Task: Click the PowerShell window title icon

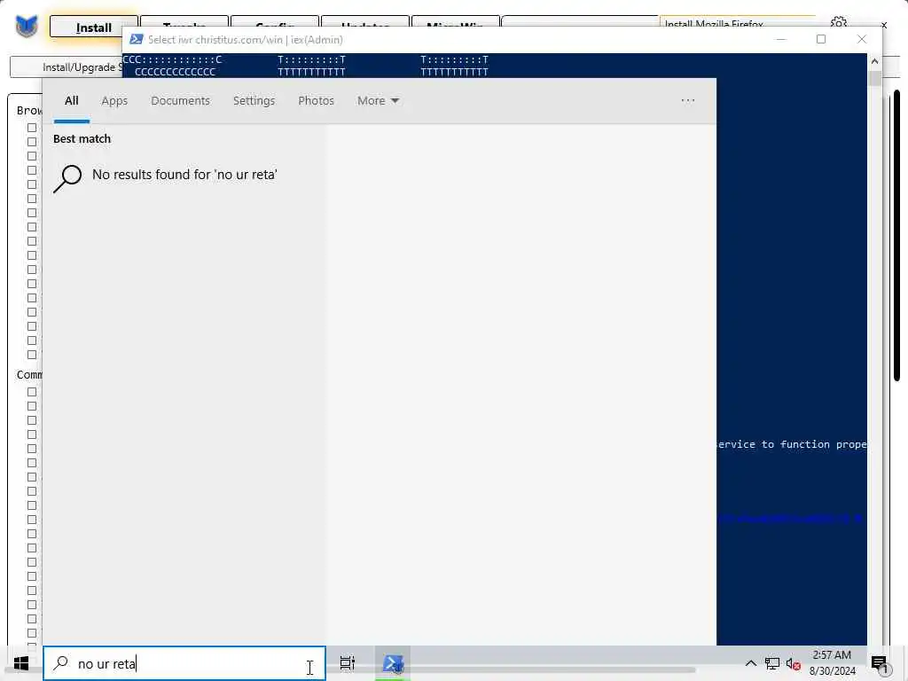Action: pyautogui.click(x=136, y=39)
